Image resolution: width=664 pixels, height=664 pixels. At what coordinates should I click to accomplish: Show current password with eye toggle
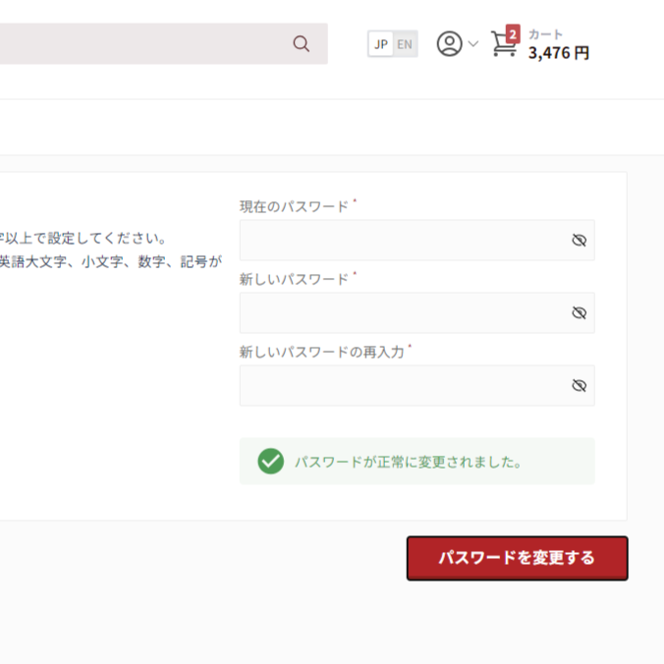tap(579, 240)
